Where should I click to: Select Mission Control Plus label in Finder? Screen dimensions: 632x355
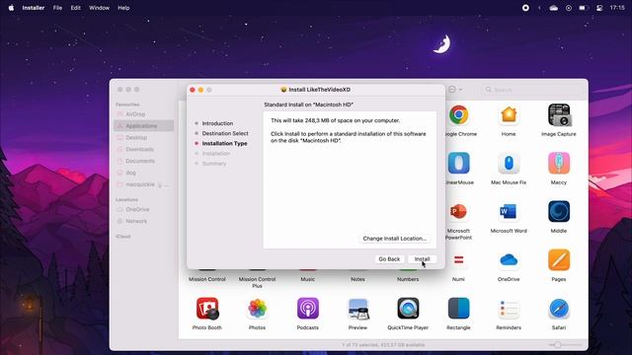[257, 283]
